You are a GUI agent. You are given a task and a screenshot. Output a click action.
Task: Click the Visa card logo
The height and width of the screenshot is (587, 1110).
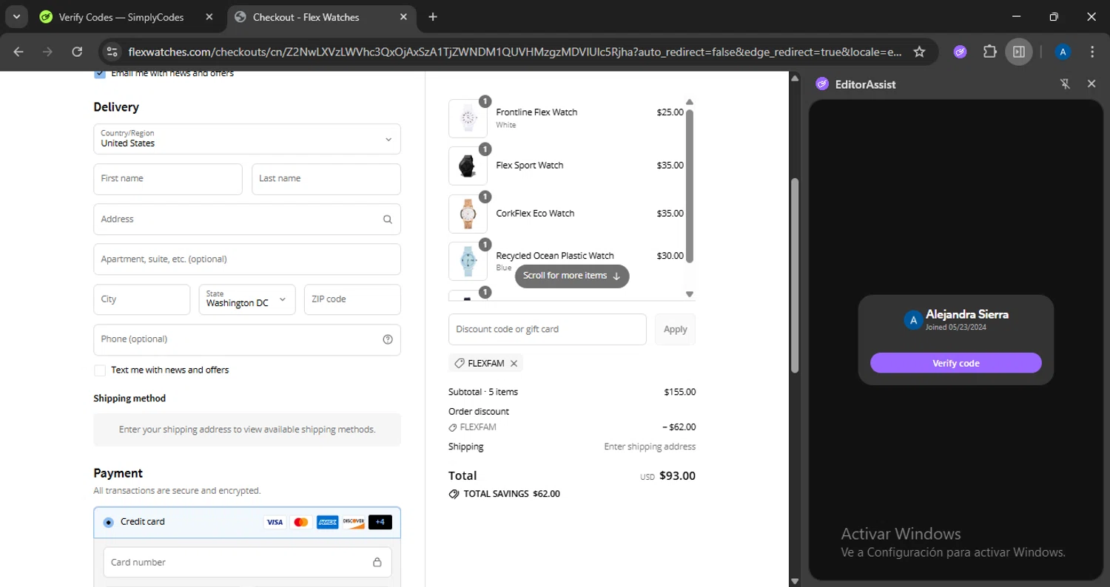[275, 522]
